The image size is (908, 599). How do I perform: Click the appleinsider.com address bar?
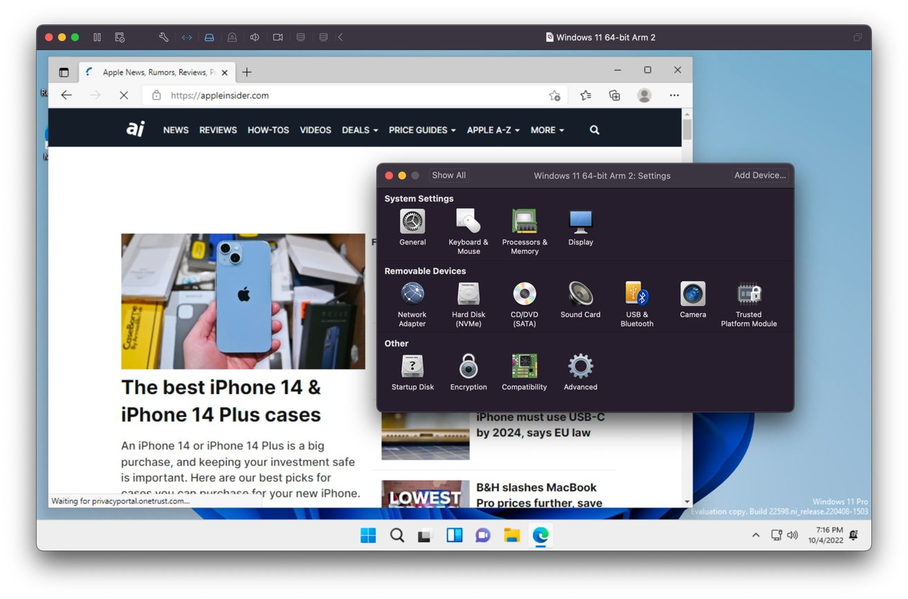click(346, 96)
